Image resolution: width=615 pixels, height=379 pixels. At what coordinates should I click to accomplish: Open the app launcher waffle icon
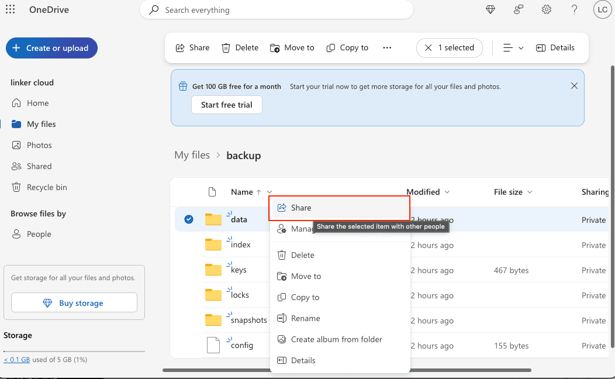click(x=10, y=9)
